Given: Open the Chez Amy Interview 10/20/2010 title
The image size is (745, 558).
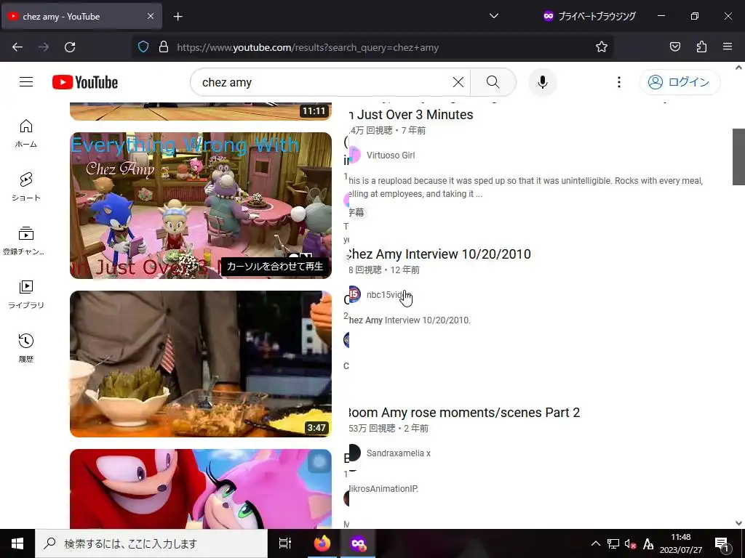Looking at the screenshot, I should 439,254.
